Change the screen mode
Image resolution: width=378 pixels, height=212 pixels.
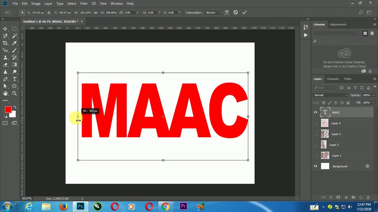[14, 123]
